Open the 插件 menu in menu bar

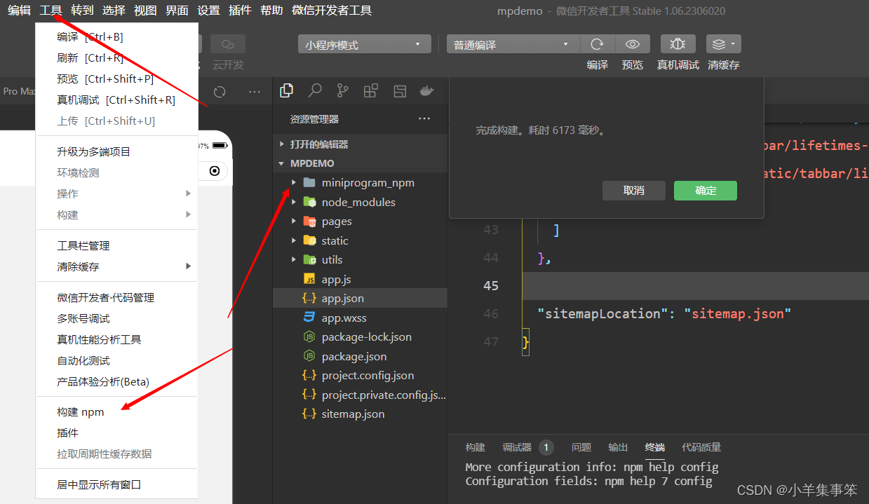pos(240,10)
